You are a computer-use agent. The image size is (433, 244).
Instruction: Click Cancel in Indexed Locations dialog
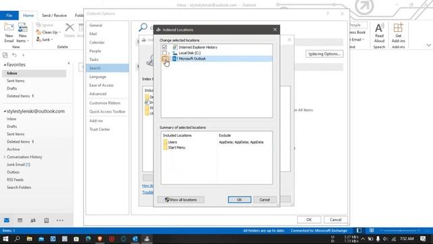pyautogui.click(x=265, y=200)
